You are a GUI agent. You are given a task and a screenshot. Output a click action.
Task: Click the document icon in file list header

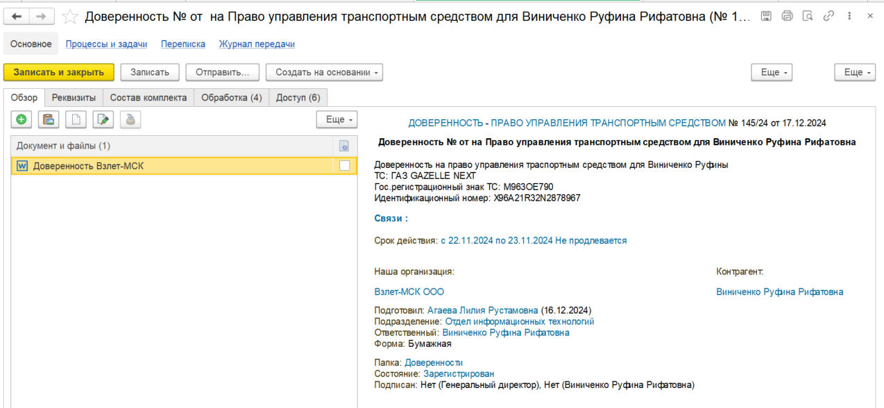point(344,146)
